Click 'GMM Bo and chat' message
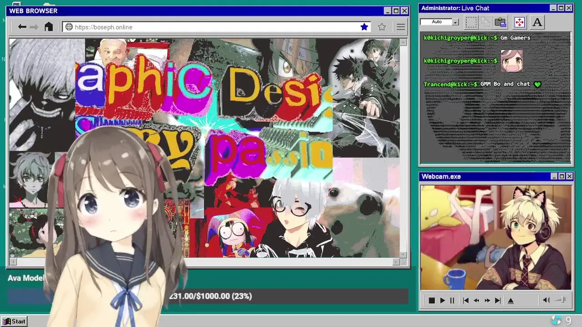This screenshot has height=327, width=582. point(505,84)
